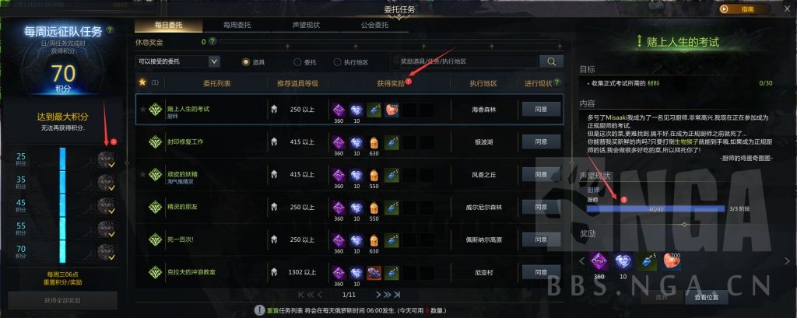Select the 执行地区 radio button

[338, 62]
